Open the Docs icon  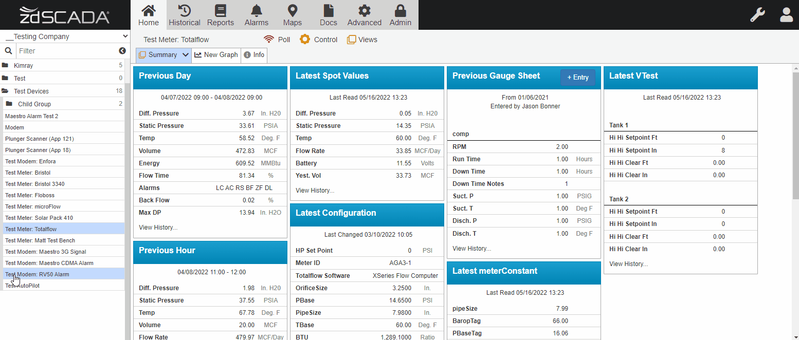coord(328,14)
